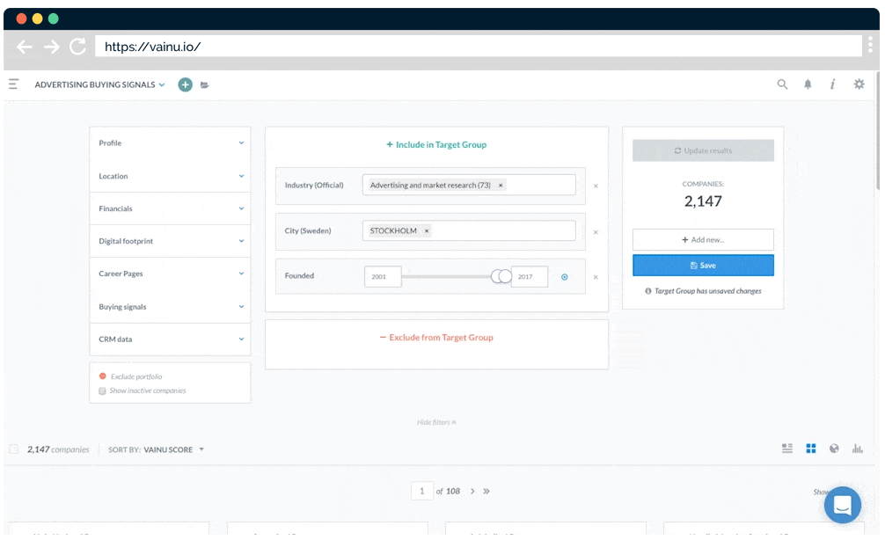
Task: Remove the STOCKHOLM city tag
Action: 427,231
